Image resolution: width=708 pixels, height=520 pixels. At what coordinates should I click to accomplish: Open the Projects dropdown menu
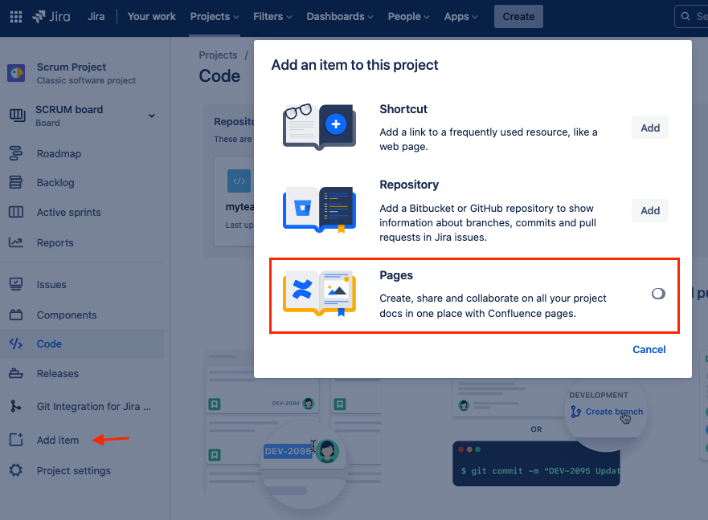(x=215, y=17)
